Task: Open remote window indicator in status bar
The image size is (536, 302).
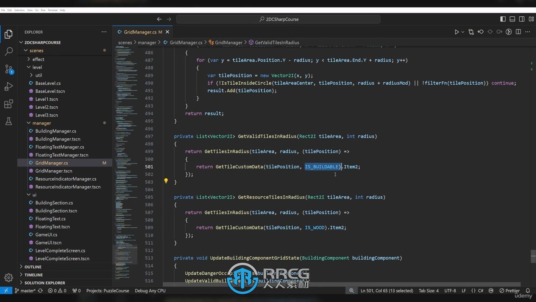Action: coord(6,291)
